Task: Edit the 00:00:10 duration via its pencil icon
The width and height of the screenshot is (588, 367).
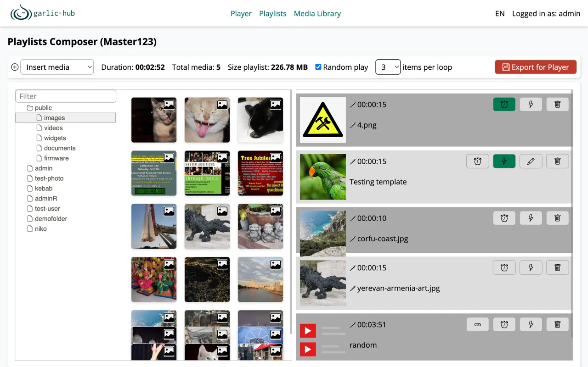Action: (353, 218)
